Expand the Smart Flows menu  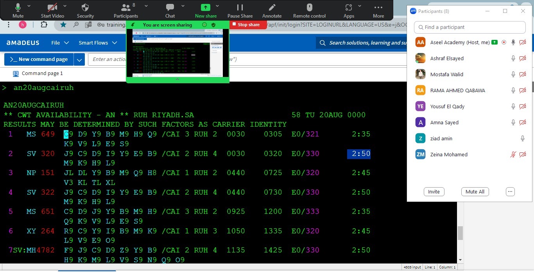tap(98, 43)
